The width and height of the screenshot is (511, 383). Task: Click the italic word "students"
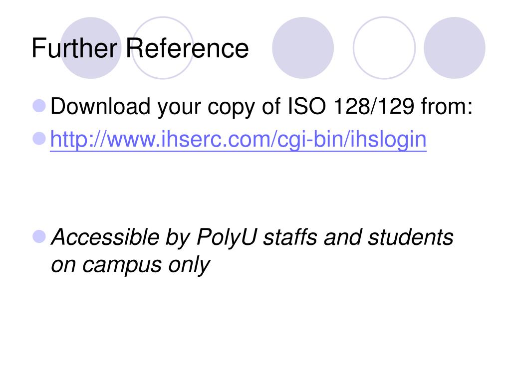[x=411, y=237]
